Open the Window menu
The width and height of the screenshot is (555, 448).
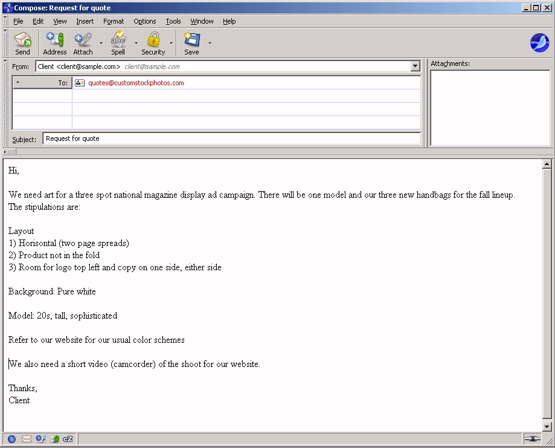click(x=202, y=21)
